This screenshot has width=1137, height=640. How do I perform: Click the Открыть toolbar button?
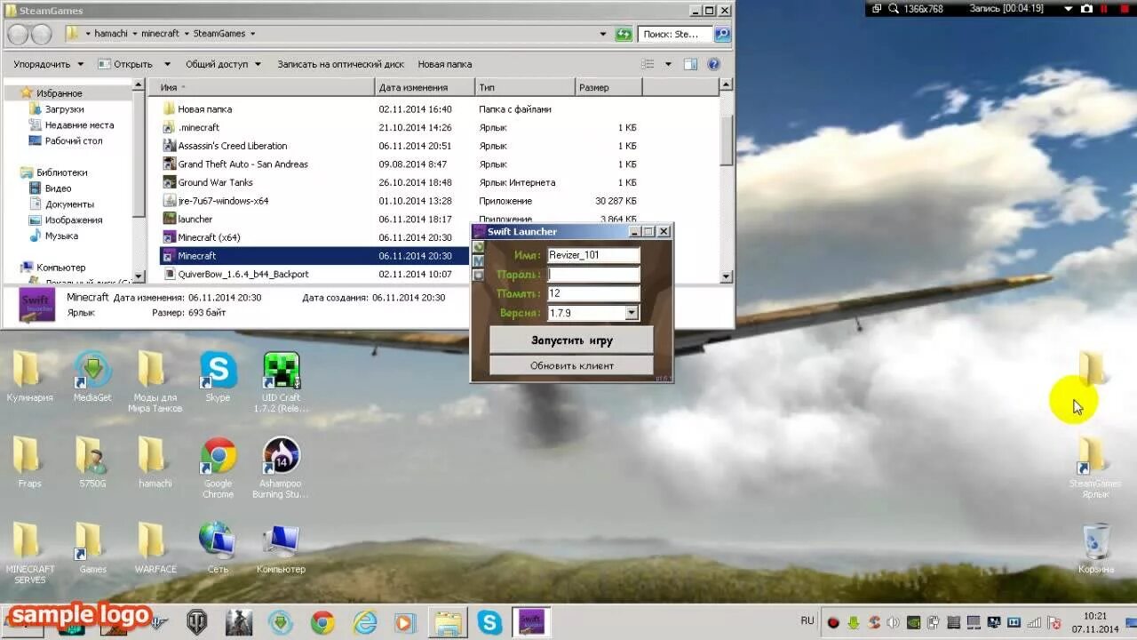(125, 64)
